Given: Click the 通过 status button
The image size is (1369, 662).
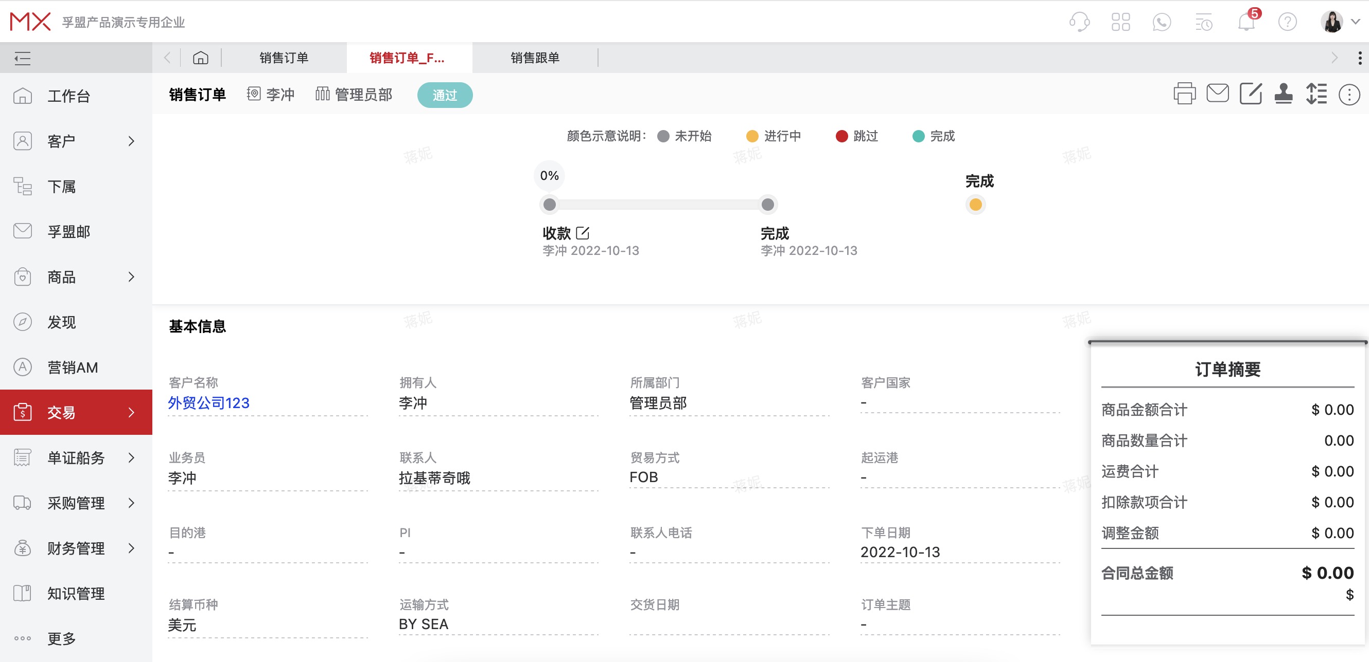Looking at the screenshot, I should point(445,95).
